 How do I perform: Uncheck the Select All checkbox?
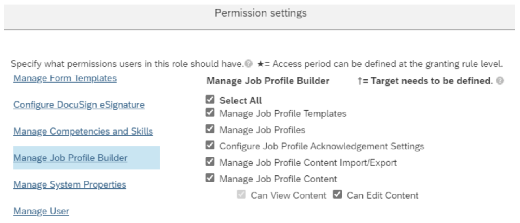click(x=210, y=100)
